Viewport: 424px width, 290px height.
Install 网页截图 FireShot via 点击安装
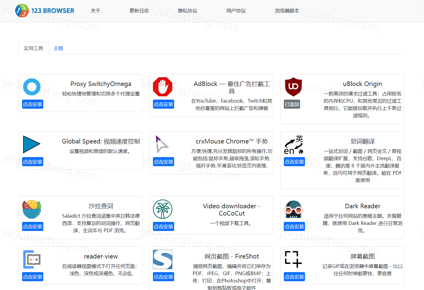tap(164, 277)
